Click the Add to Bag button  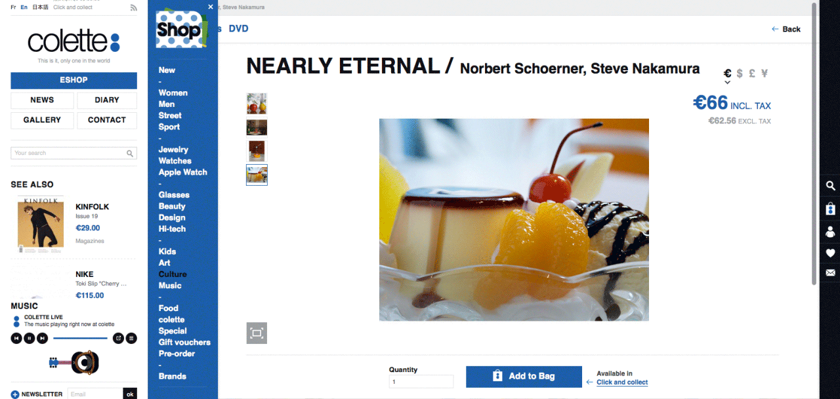524,377
